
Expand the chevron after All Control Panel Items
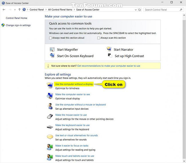pos(74,10)
